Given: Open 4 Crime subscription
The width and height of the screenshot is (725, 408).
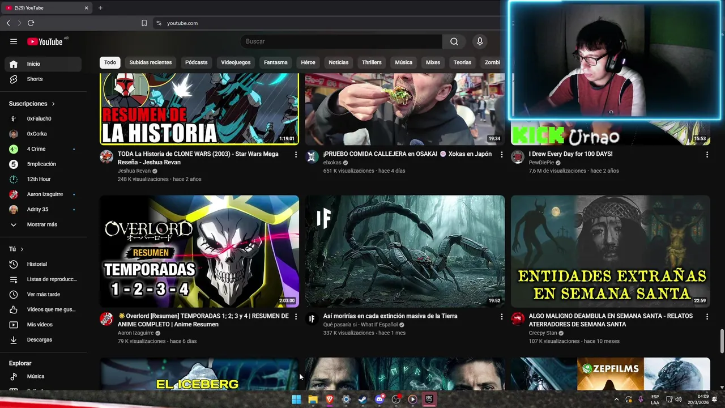Looking at the screenshot, I should point(43,149).
